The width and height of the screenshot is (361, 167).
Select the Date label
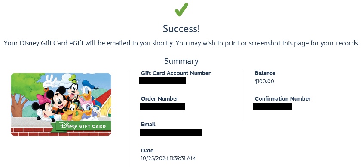click(147, 150)
